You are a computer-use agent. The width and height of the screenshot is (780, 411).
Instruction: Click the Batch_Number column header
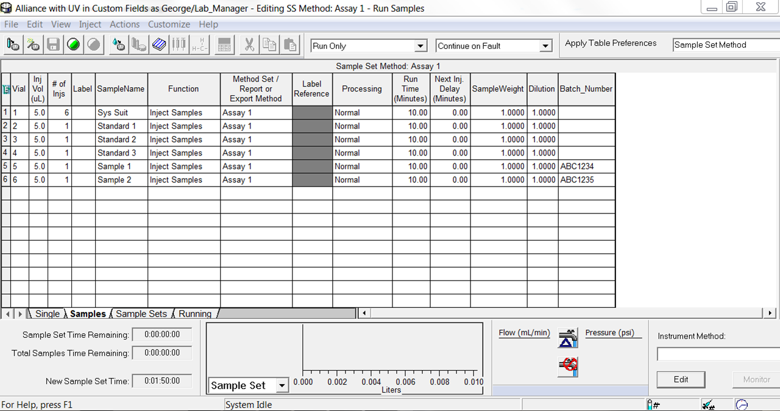click(586, 89)
